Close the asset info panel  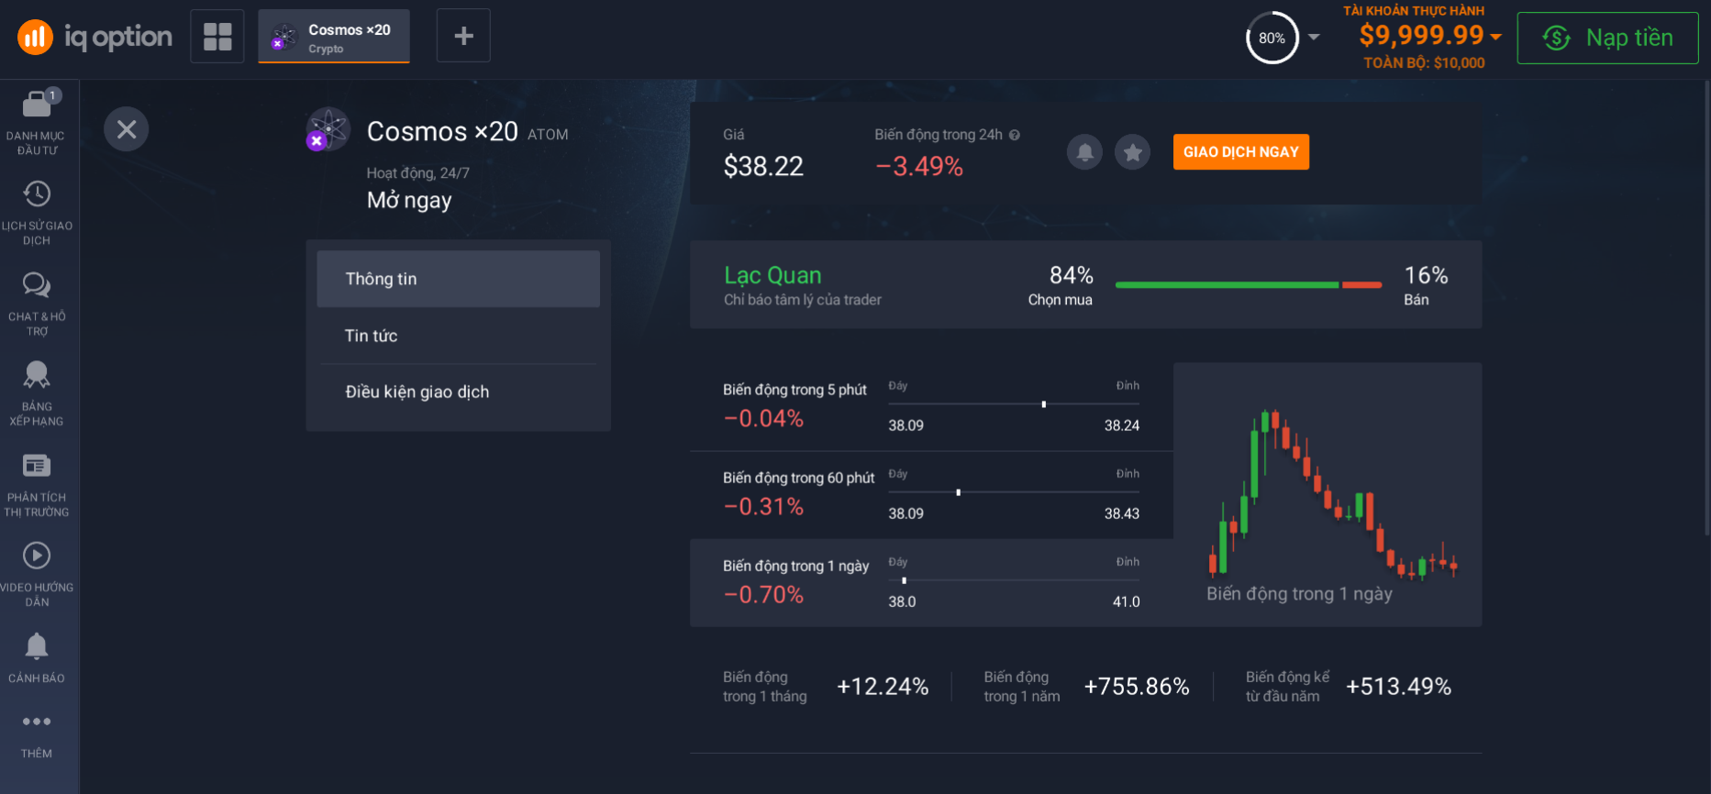point(127,129)
